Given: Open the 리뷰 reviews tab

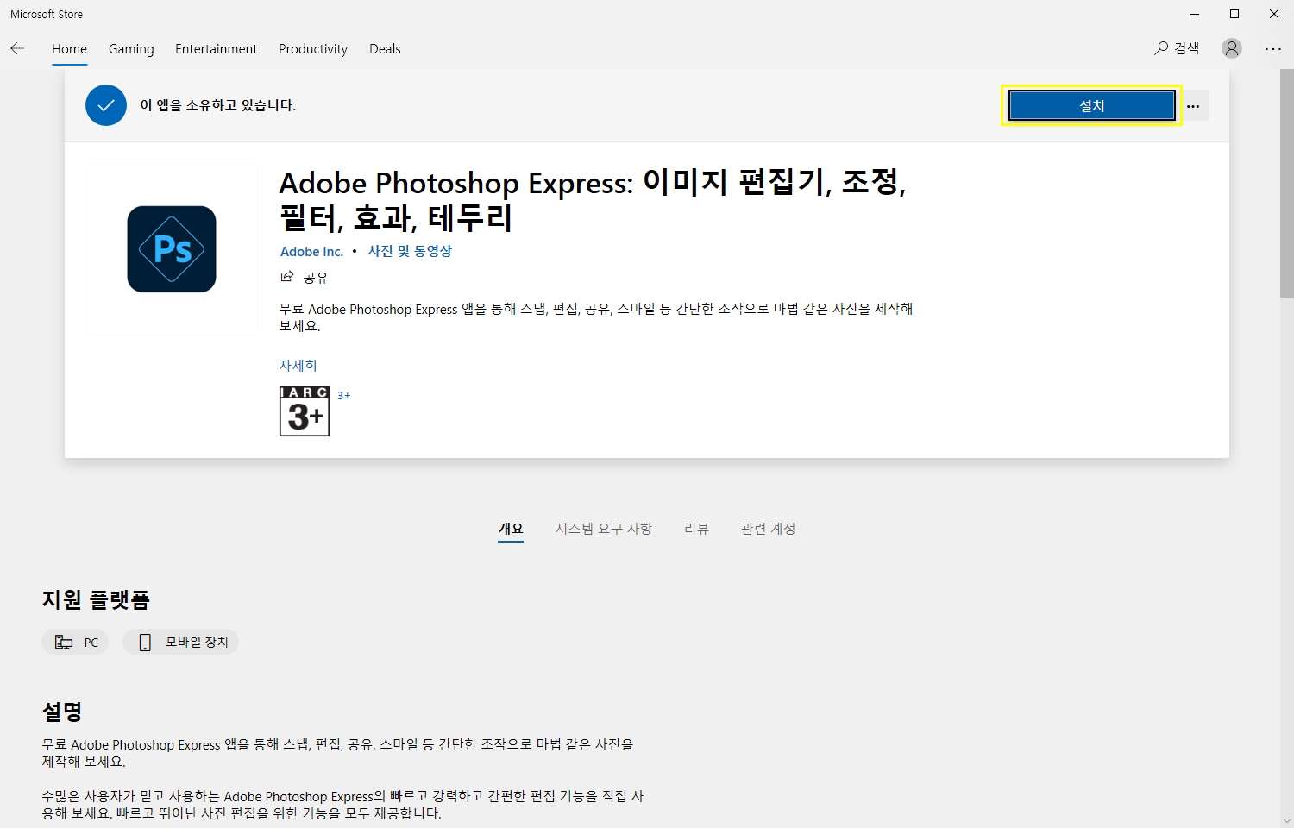Looking at the screenshot, I should (696, 529).
